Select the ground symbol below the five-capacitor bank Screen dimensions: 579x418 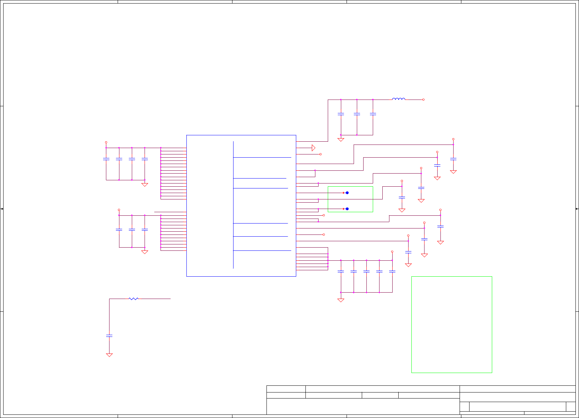click(x=341, y=300)
